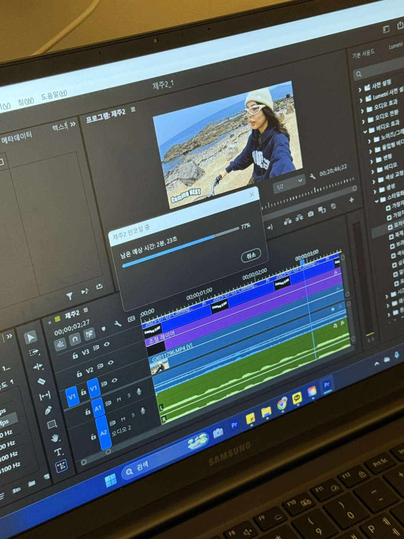Enable voice-over record on A1
The height and width of the screenshot is (539, 404).
tap(139, 392)
